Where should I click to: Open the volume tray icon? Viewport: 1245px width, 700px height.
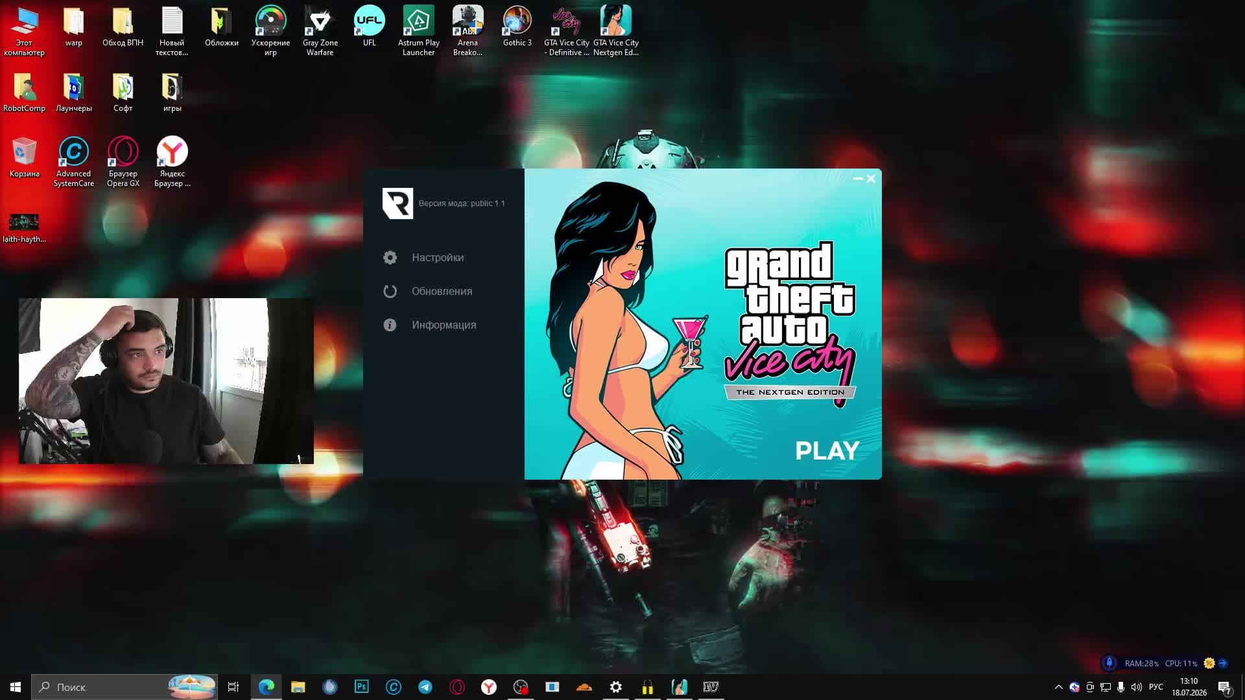click(x=1136, y=687)
